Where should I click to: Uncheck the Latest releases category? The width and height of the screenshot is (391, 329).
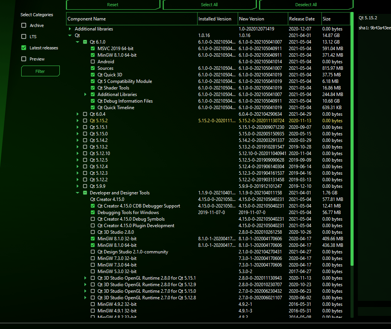24,48
